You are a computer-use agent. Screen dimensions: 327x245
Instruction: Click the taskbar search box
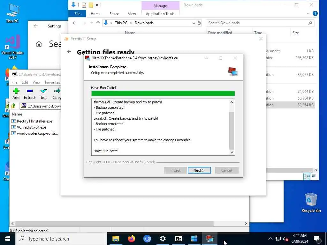(x=61, y=239)
